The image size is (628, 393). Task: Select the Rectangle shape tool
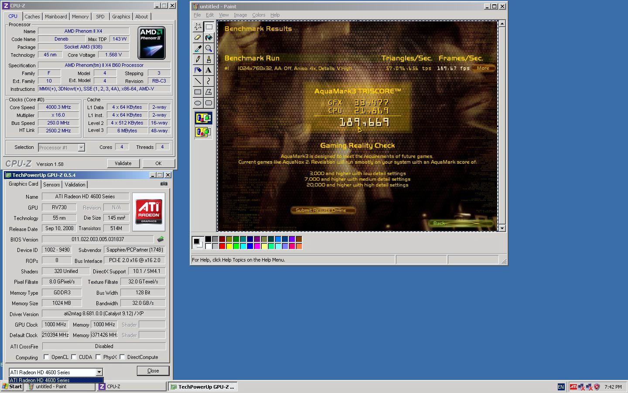(x=198, y=92)
